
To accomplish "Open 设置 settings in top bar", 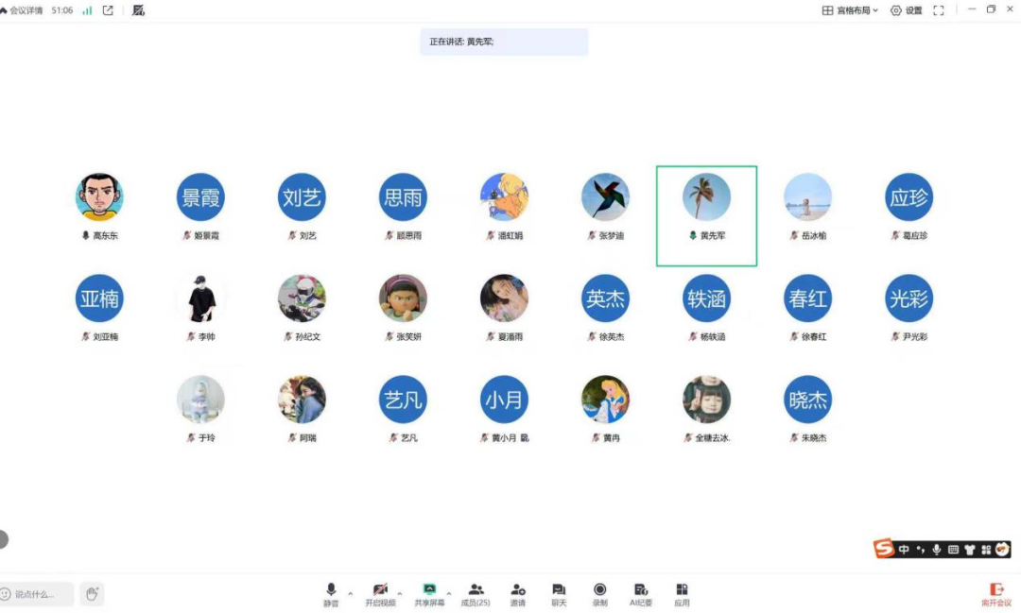I will (x=906, y=10).
